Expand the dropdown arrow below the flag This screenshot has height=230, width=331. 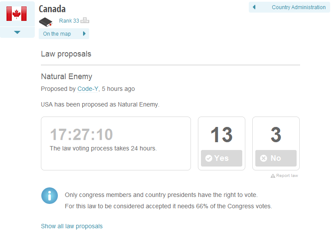pos(17,32)
